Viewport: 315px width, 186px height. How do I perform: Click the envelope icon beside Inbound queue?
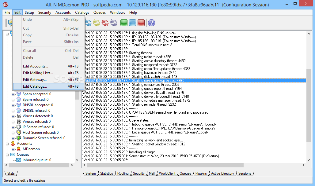[x=19, y=160]
